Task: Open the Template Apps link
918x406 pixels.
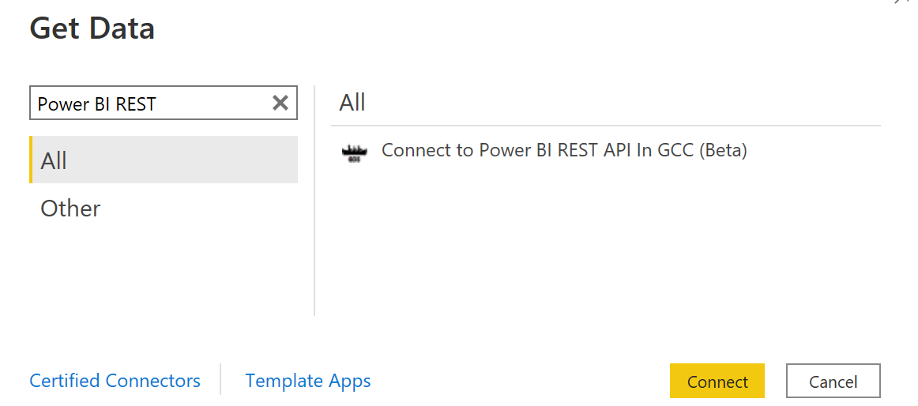Action: [x=308, y=381]
